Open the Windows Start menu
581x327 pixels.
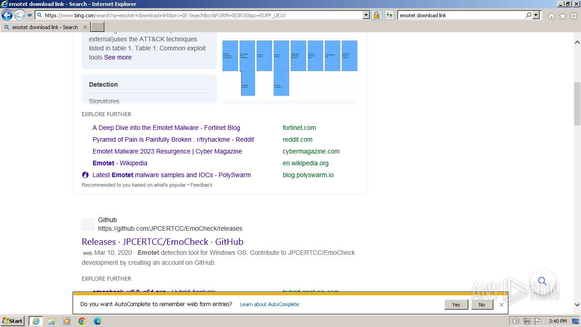click(13, 321)
